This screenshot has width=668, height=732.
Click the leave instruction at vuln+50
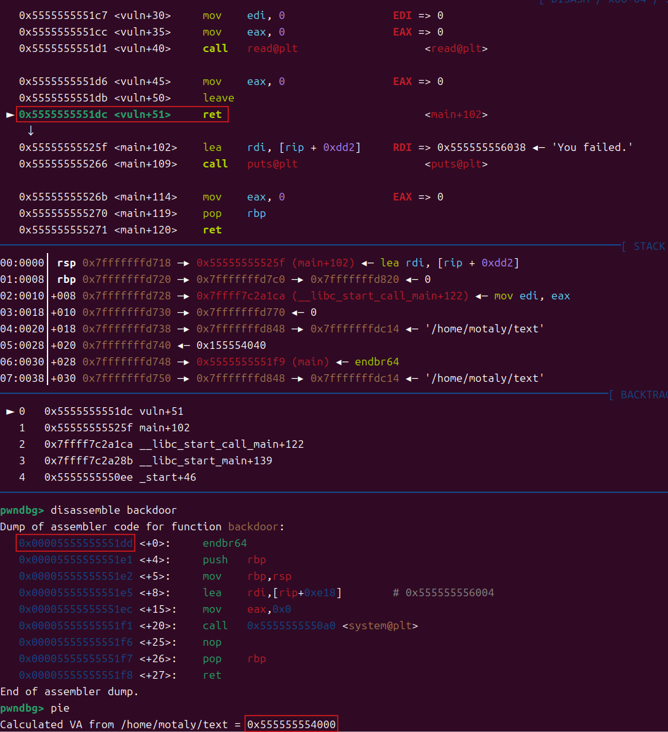tap(218, 98)
